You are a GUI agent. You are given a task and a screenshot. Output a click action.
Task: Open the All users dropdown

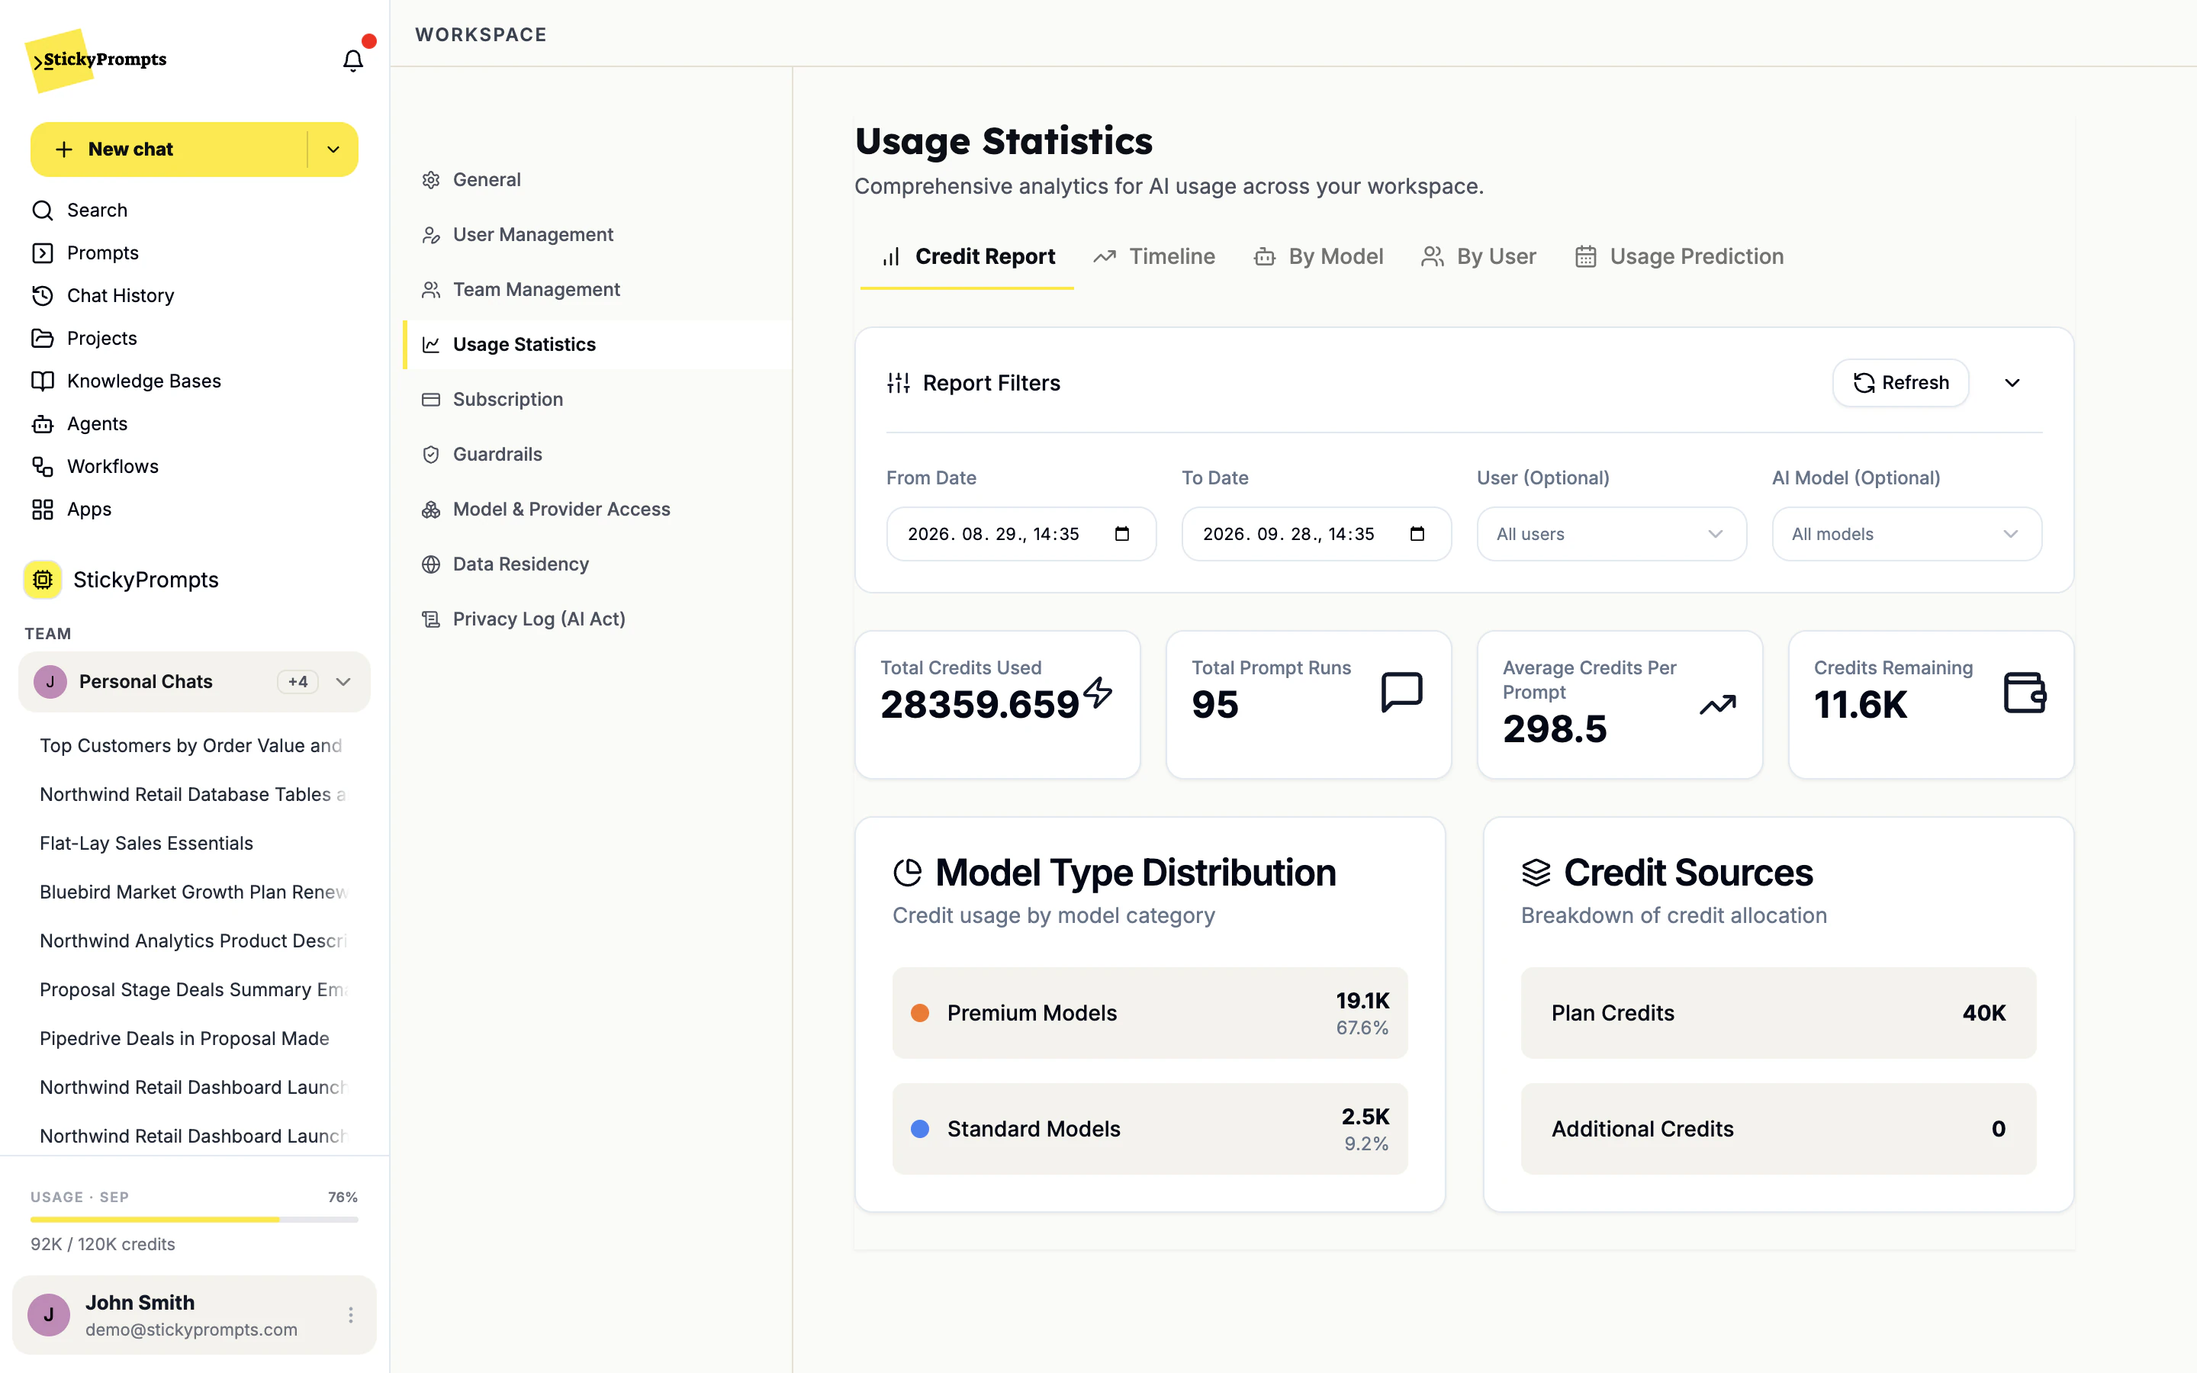1611,534
